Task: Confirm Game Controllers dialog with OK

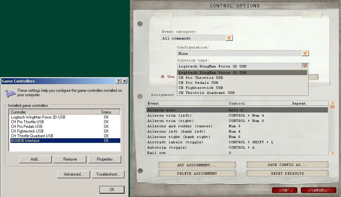Action: [112, 190]
